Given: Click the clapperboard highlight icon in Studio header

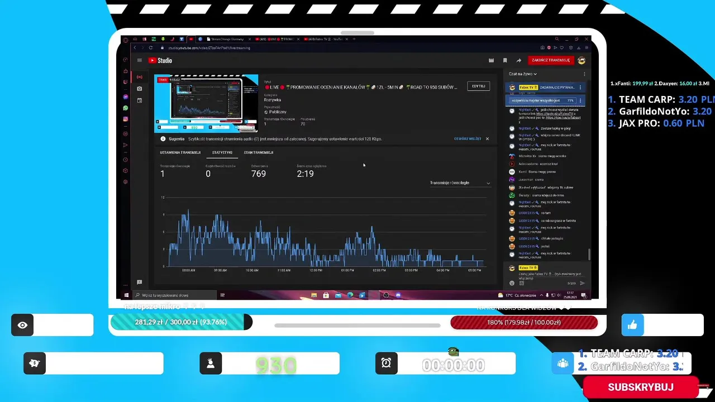Looking at the screenshot, I should (491, 60).
